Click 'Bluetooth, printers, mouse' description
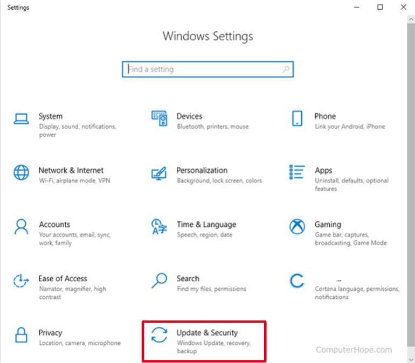Viewport: 415px width, 363px height. coord(212,127)
